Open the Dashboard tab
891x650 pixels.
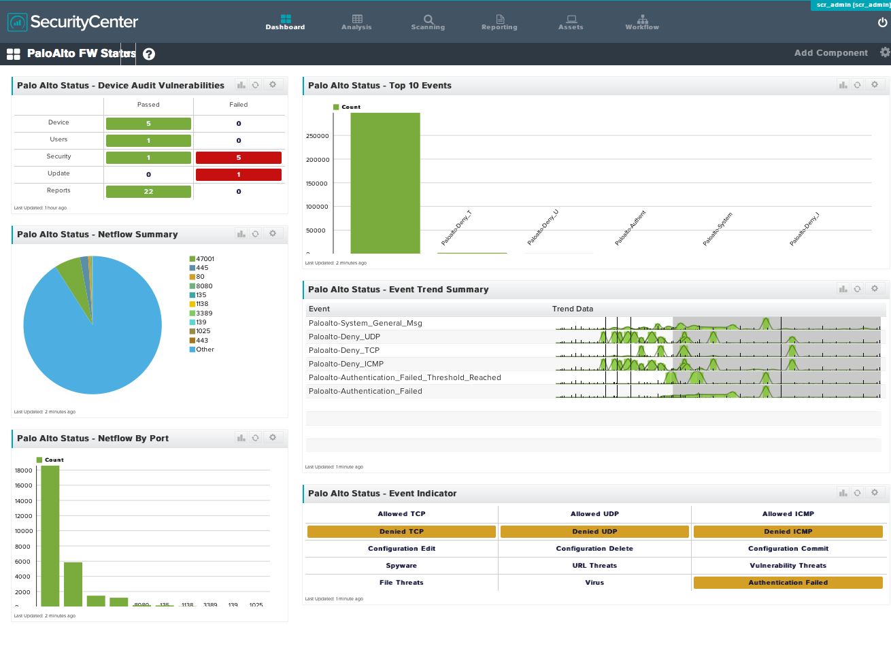285,22
